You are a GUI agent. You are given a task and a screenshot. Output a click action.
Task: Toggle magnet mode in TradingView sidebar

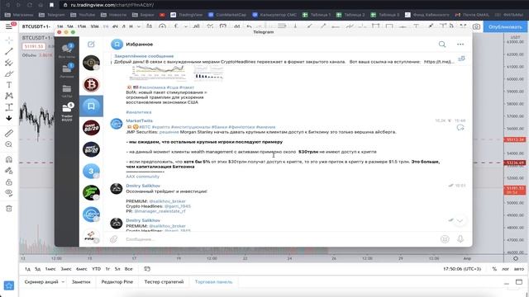pyautogui.click(x=9, y=159)
